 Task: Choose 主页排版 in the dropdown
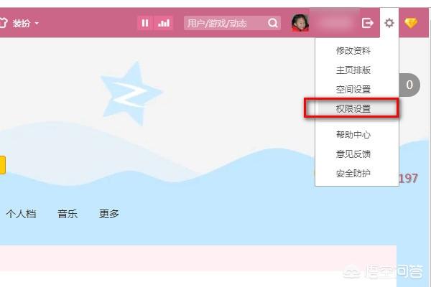click(x=353, y=70)
